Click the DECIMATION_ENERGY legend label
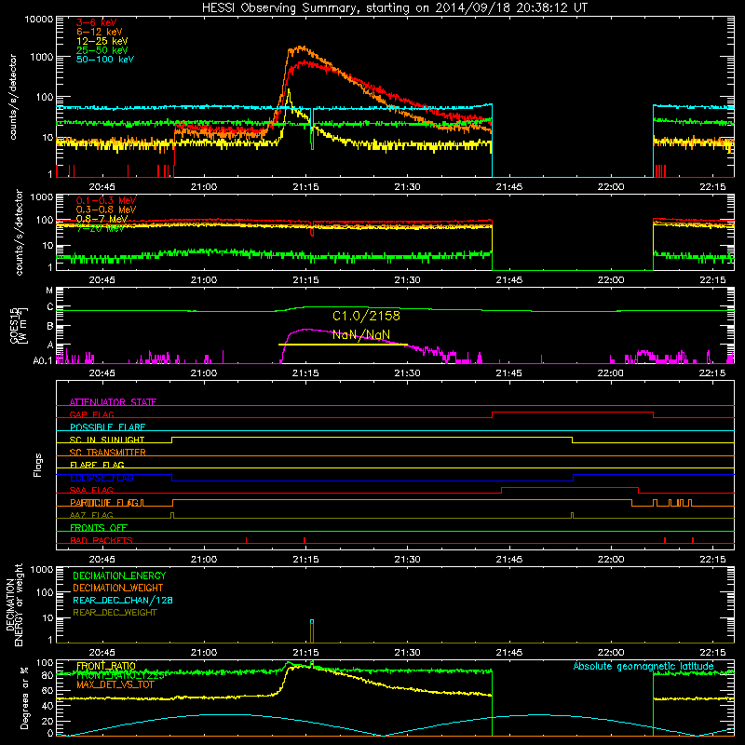The width and height of the screenshot is (745, 745). pyautogui.click(x=119, y=576)
